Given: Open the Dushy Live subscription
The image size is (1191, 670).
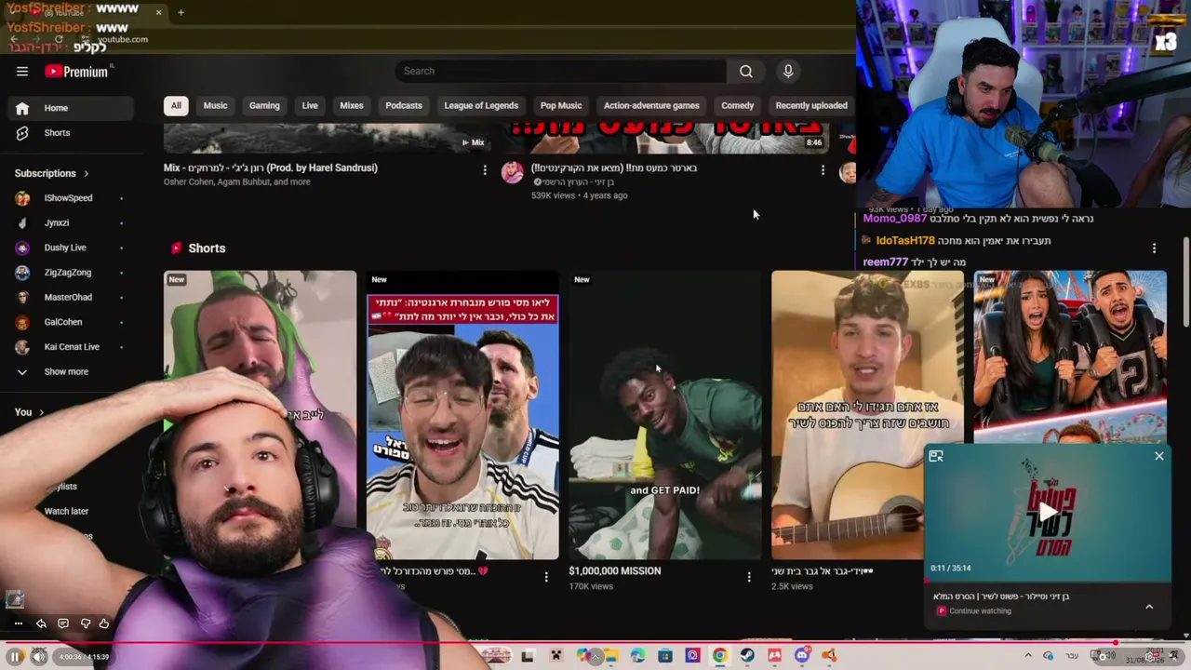Looking at the screenshot, I should pyautogui.click(x=71, y=248).
